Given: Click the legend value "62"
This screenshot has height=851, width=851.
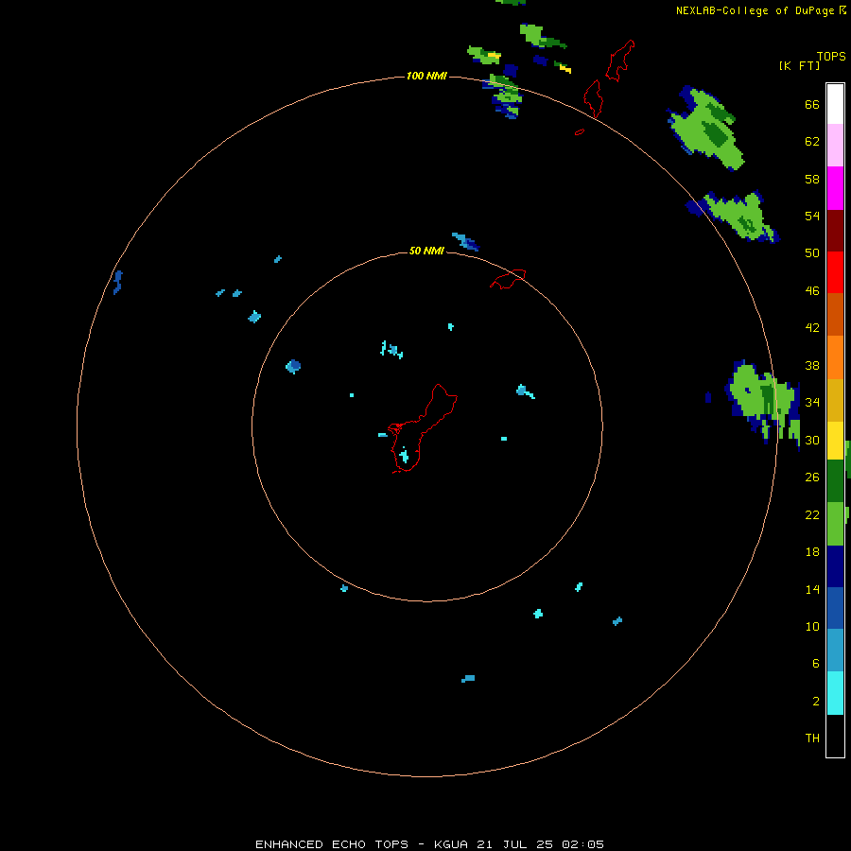Looking at the screenshot, I should (812, 142).
